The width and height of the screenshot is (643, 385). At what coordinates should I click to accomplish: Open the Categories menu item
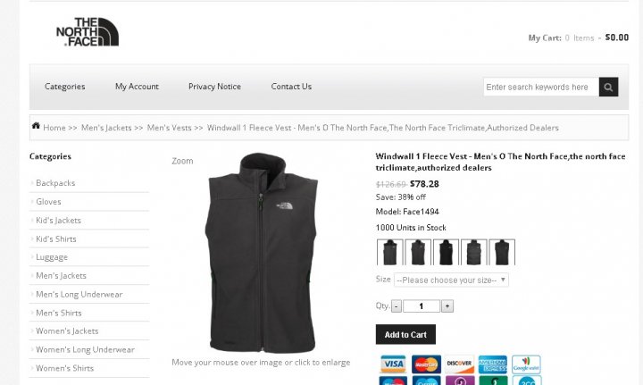coord(65,87)
